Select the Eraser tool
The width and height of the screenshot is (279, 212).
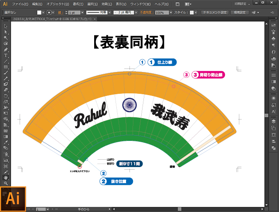[x=6, y=90]
